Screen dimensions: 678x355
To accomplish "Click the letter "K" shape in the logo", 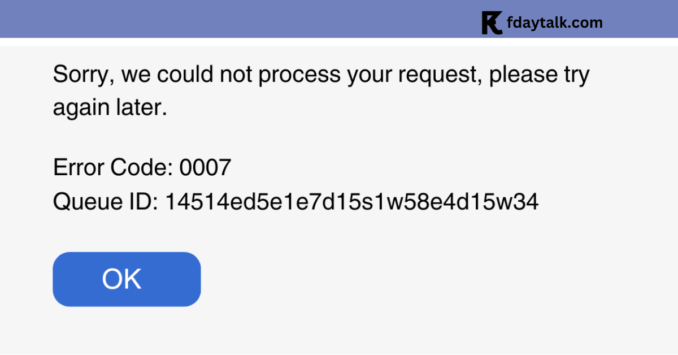I will (492, 23).
